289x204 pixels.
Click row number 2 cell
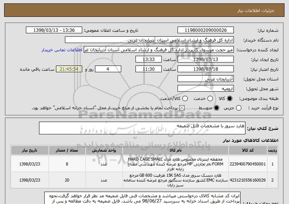point(272,180)
